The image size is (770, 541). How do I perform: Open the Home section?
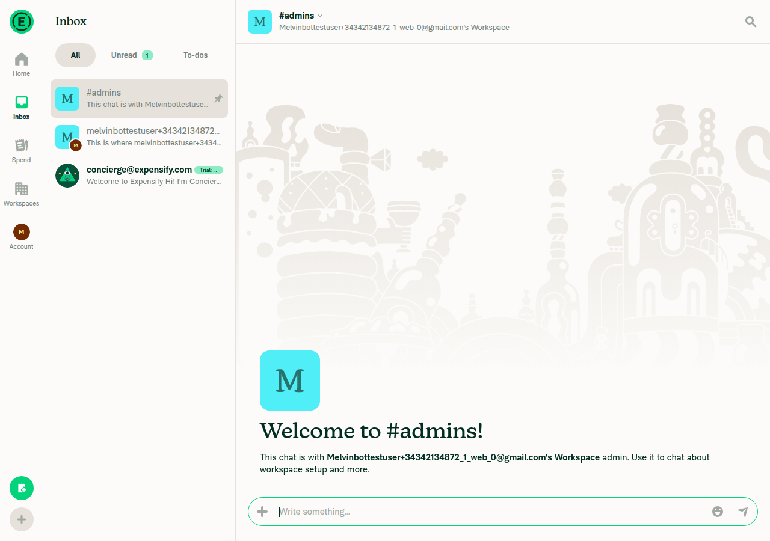pos(21,64)
